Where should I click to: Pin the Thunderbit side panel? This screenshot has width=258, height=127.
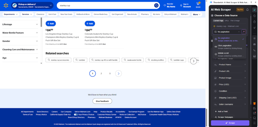tap(251, 2)
